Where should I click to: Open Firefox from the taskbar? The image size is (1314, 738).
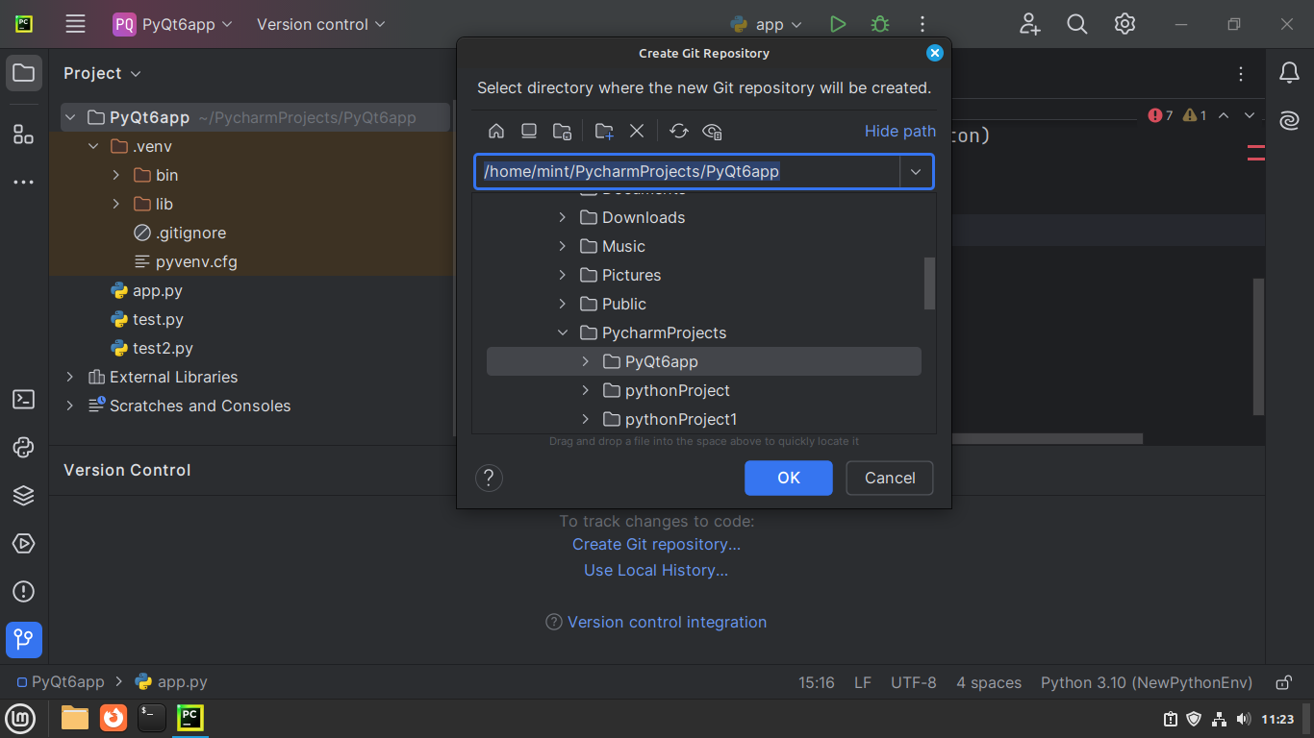114,718
